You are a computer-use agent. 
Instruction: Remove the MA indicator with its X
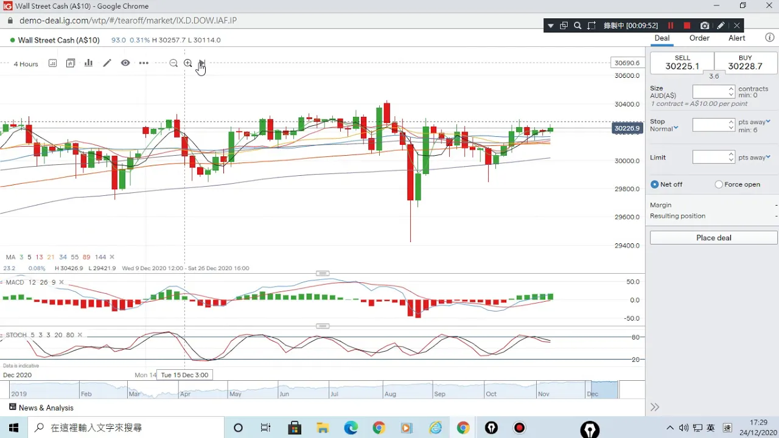tap(112, 257)
